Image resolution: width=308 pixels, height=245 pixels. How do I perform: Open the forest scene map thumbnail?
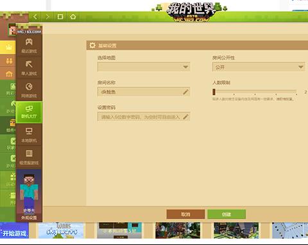click(178, 230)
